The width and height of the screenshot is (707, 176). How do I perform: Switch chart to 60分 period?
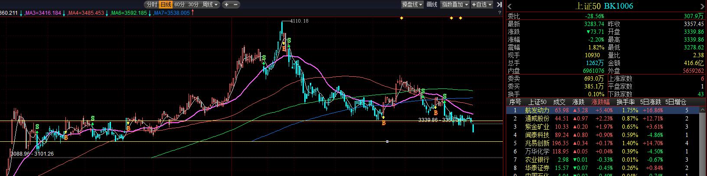[179, 4]
